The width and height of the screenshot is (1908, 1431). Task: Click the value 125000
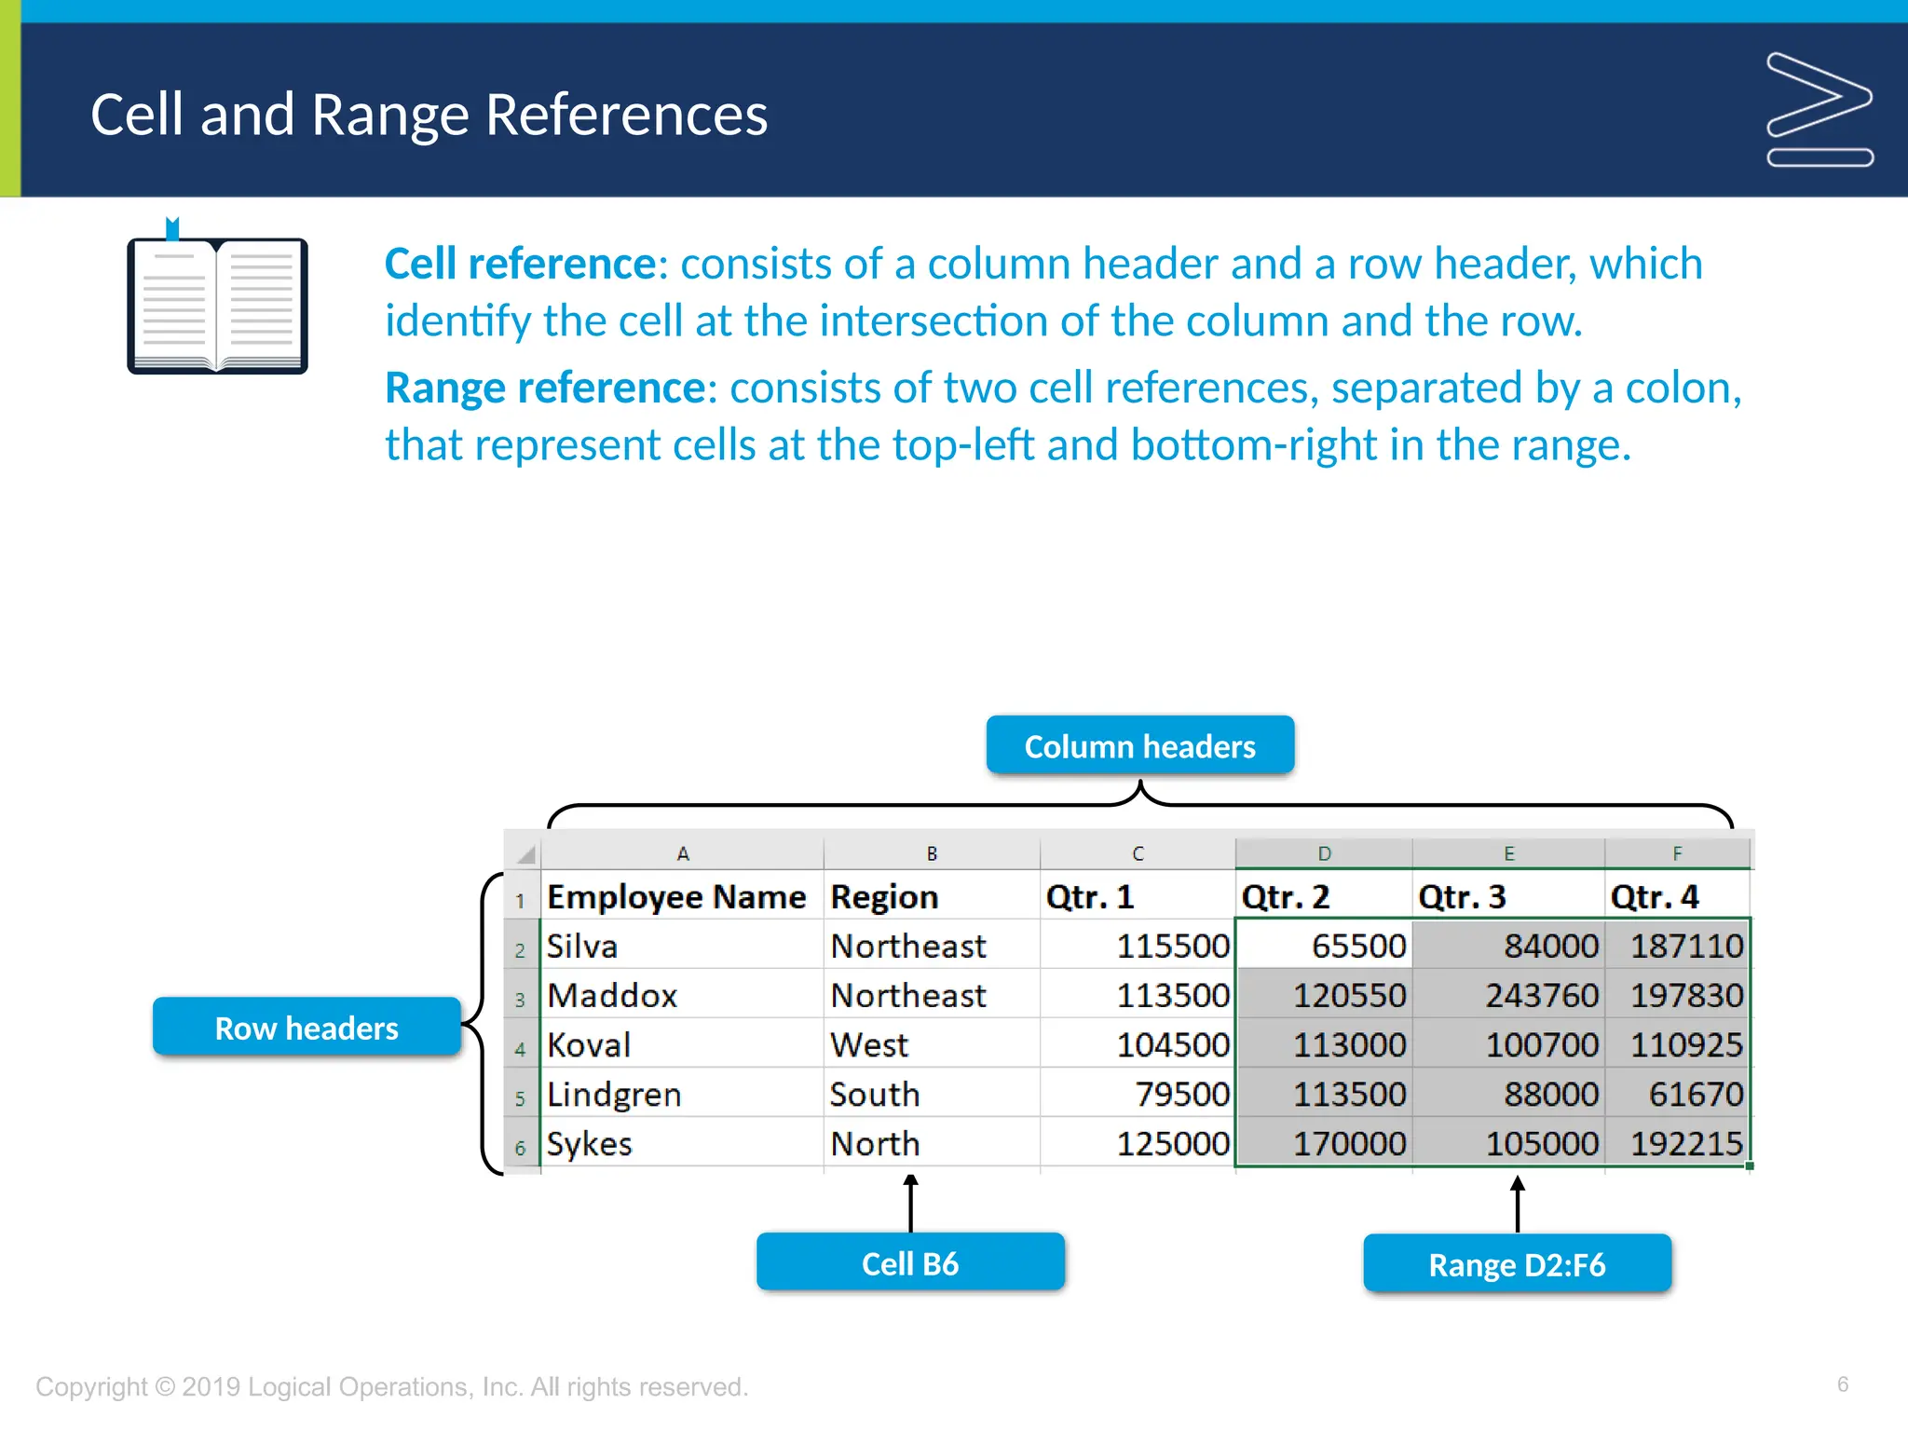(x=1138, y=1142)
